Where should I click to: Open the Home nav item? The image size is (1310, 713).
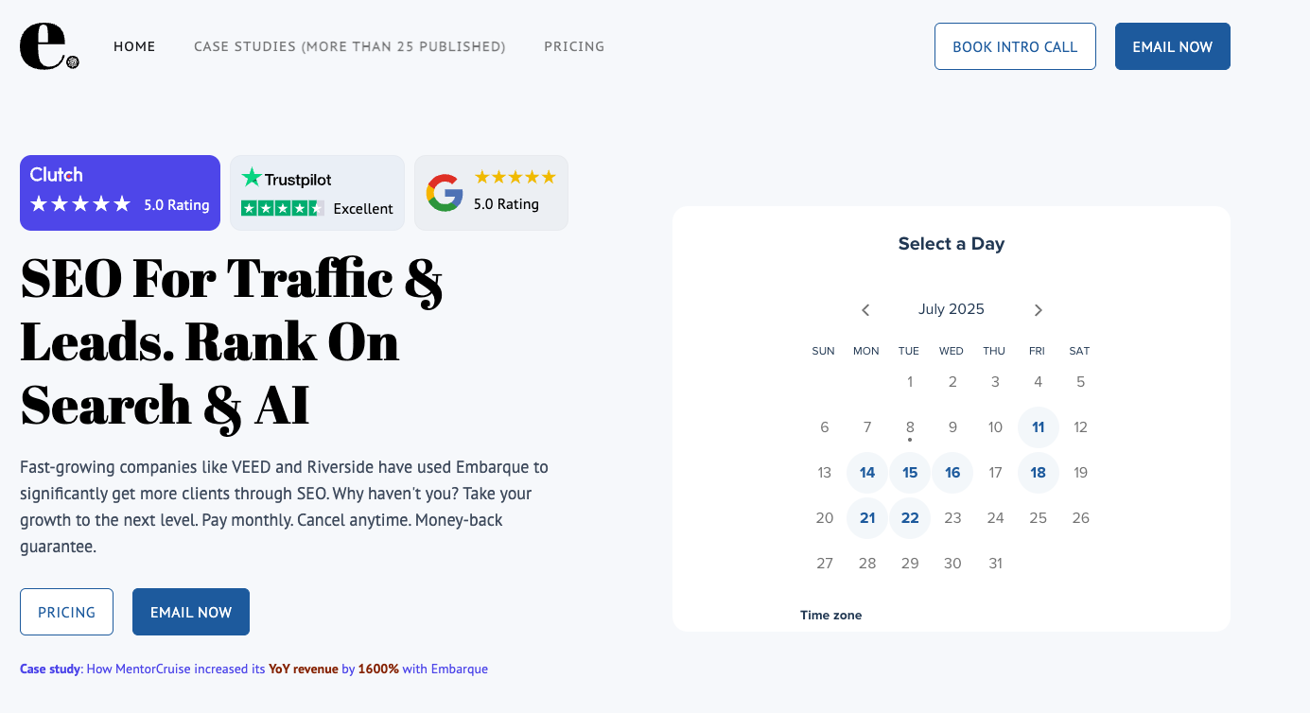click(x=134, y=46)
